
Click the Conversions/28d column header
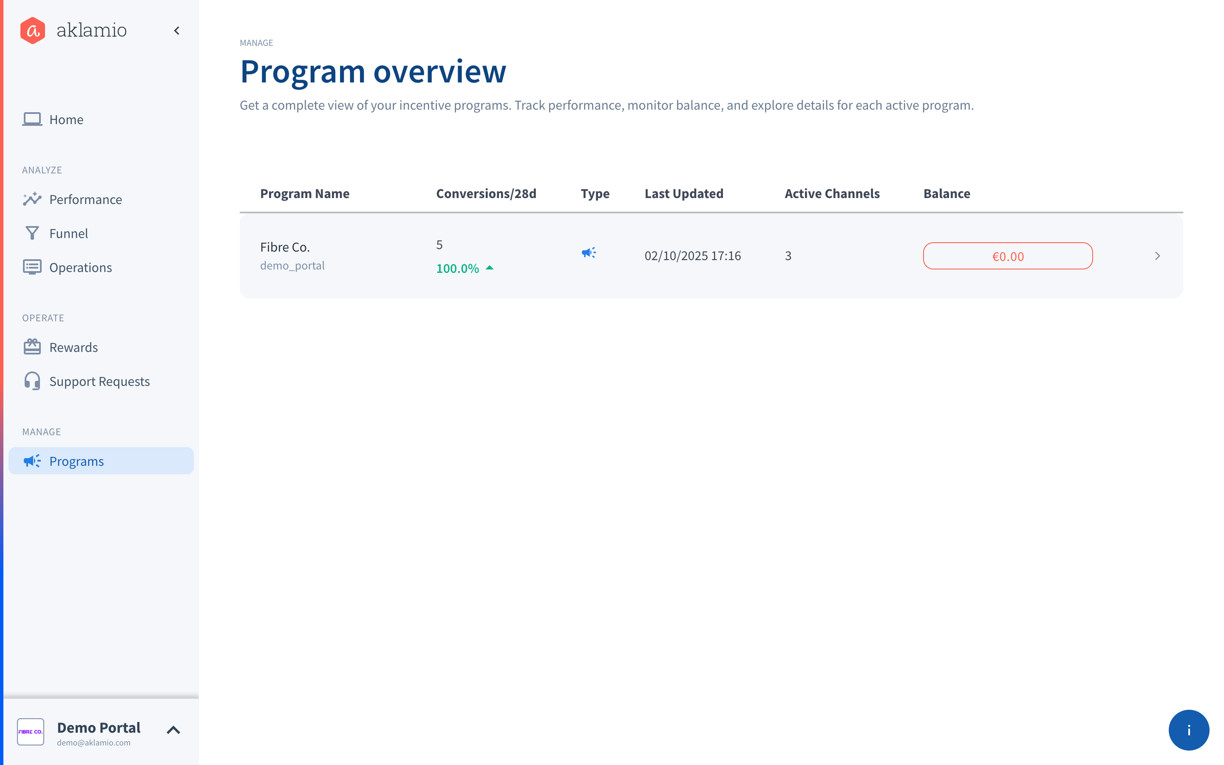tap(485, 194)
